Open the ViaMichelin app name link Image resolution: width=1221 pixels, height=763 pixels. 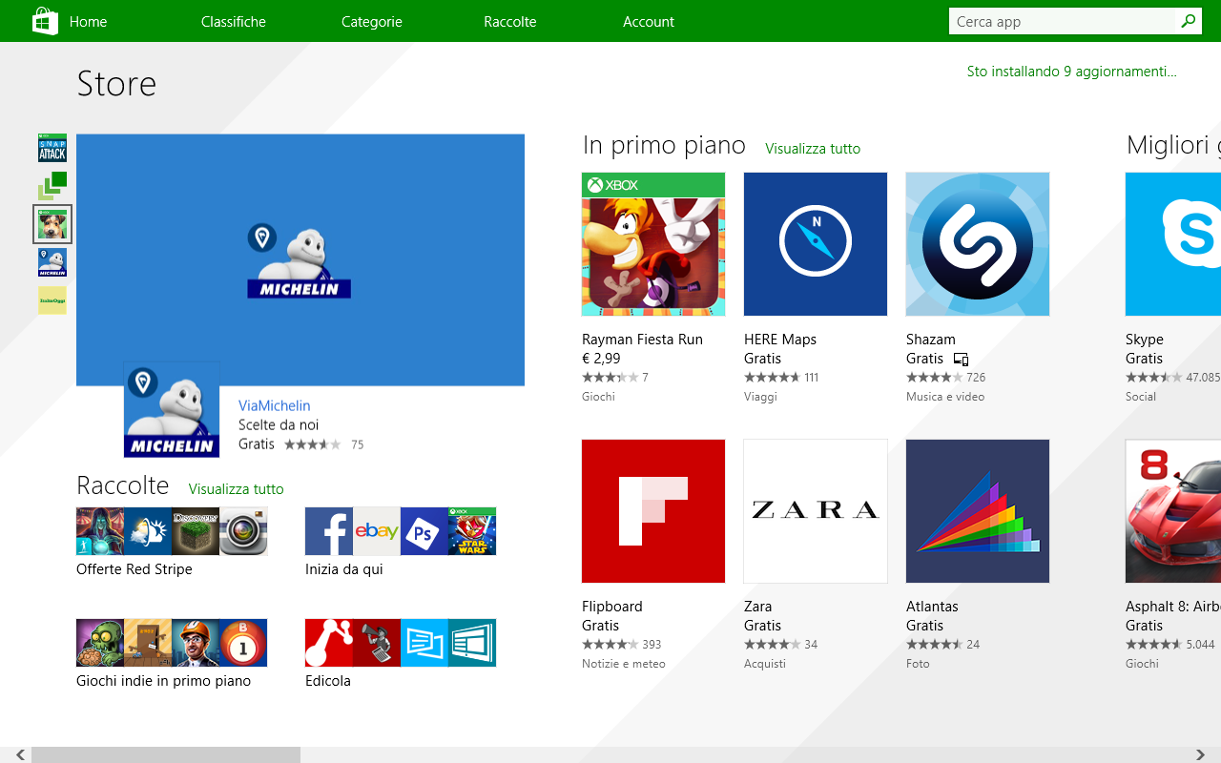pos(274,405)
